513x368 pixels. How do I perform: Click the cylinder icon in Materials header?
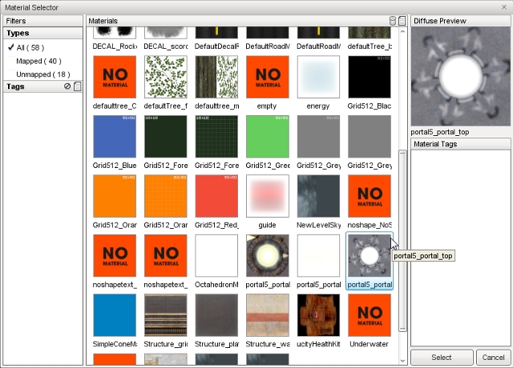point(393,20)
